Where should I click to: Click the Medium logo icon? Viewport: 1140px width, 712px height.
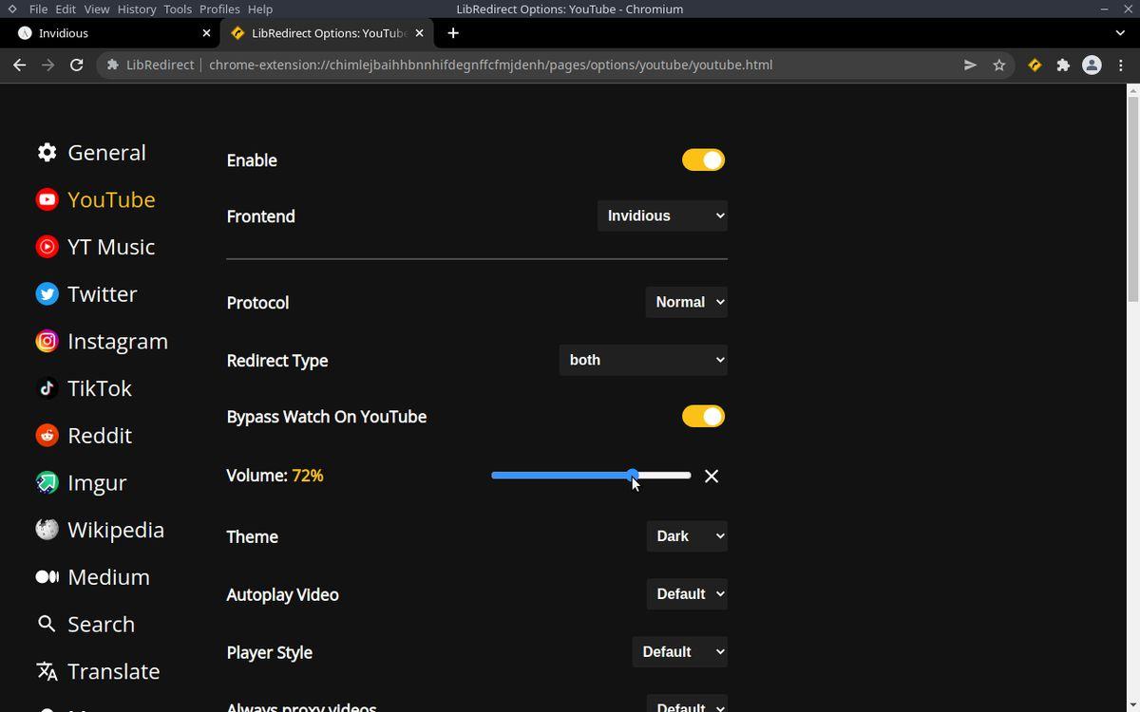pos(47,577)
